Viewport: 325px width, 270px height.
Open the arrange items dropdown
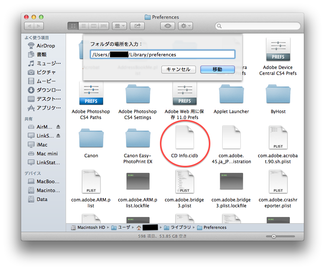119,26
